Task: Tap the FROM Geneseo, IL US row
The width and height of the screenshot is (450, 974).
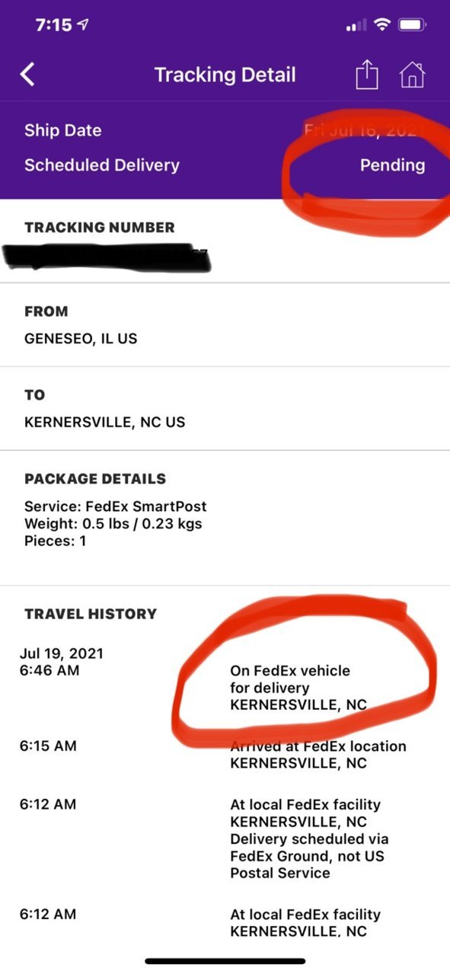Action: pos(225,325)
